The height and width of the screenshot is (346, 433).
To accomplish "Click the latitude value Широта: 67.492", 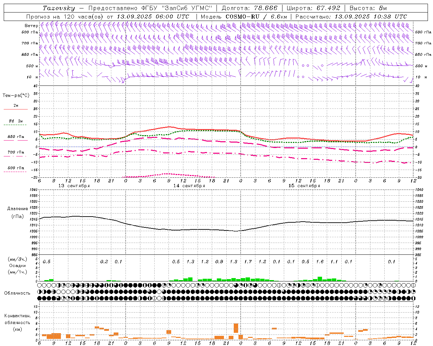I will tap(314, 8).
